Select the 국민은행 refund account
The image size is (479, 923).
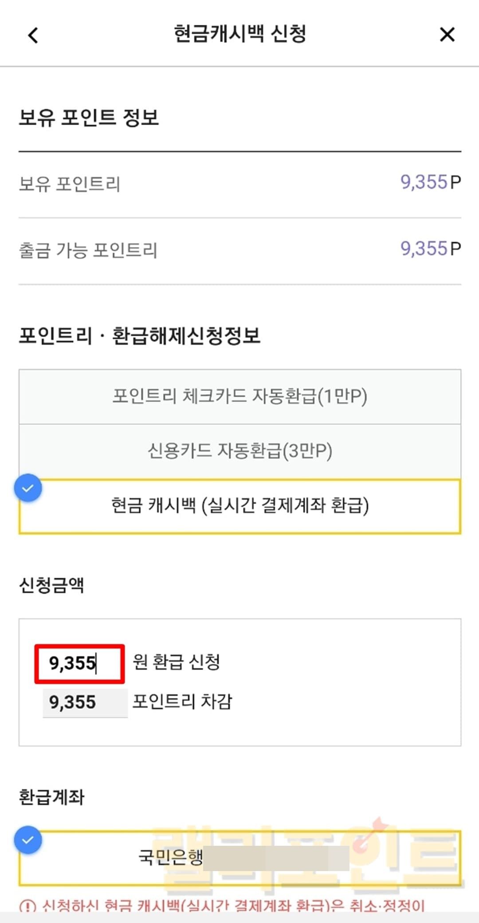239,857
